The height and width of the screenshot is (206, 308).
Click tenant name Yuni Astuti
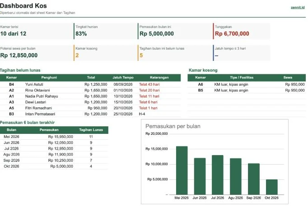click(34, 84)
